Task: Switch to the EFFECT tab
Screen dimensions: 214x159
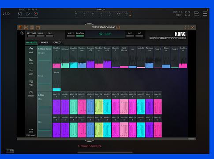Action: pos(57,42)
